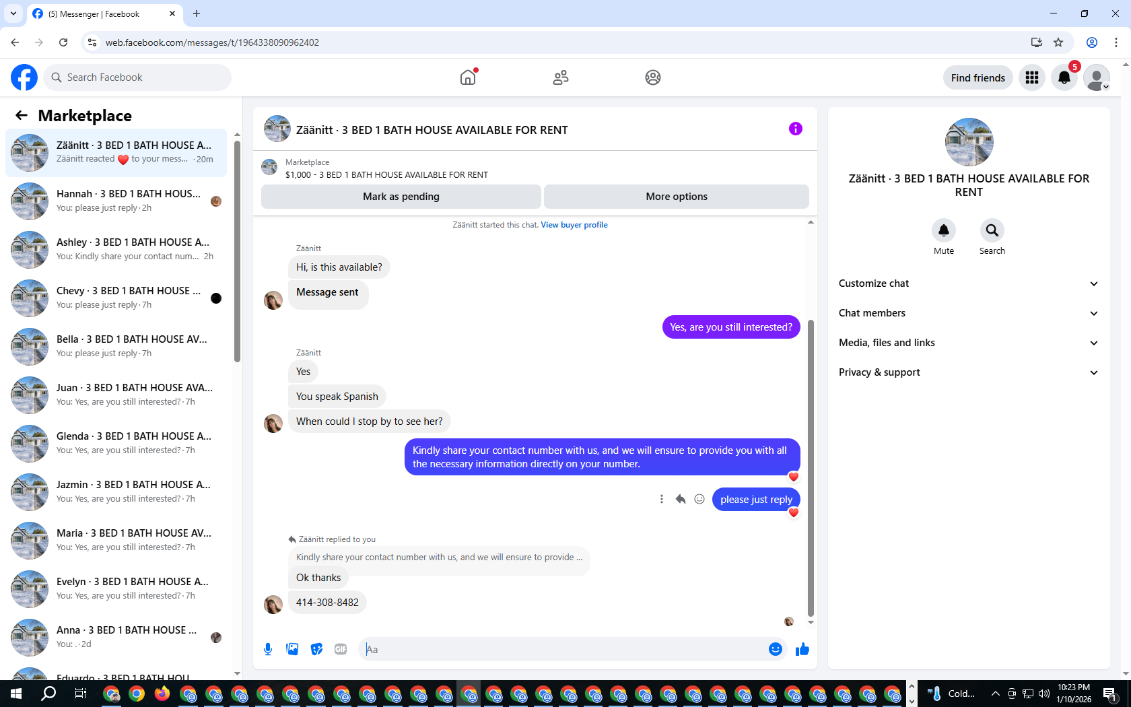Viewport: 1131px width, 707px height.
Task: Bookmark this page with the star icon
Action: pos(1058,42)
